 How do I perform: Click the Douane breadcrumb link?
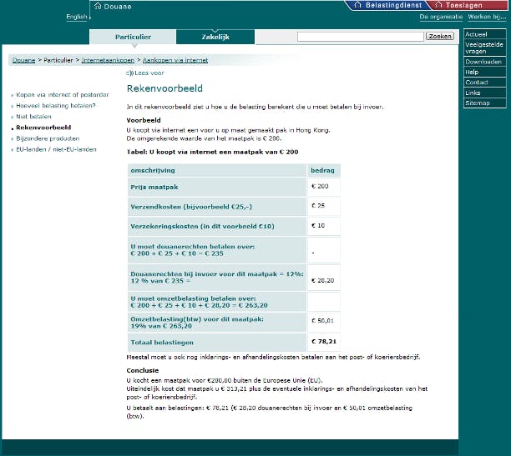(x=23, y=60)
